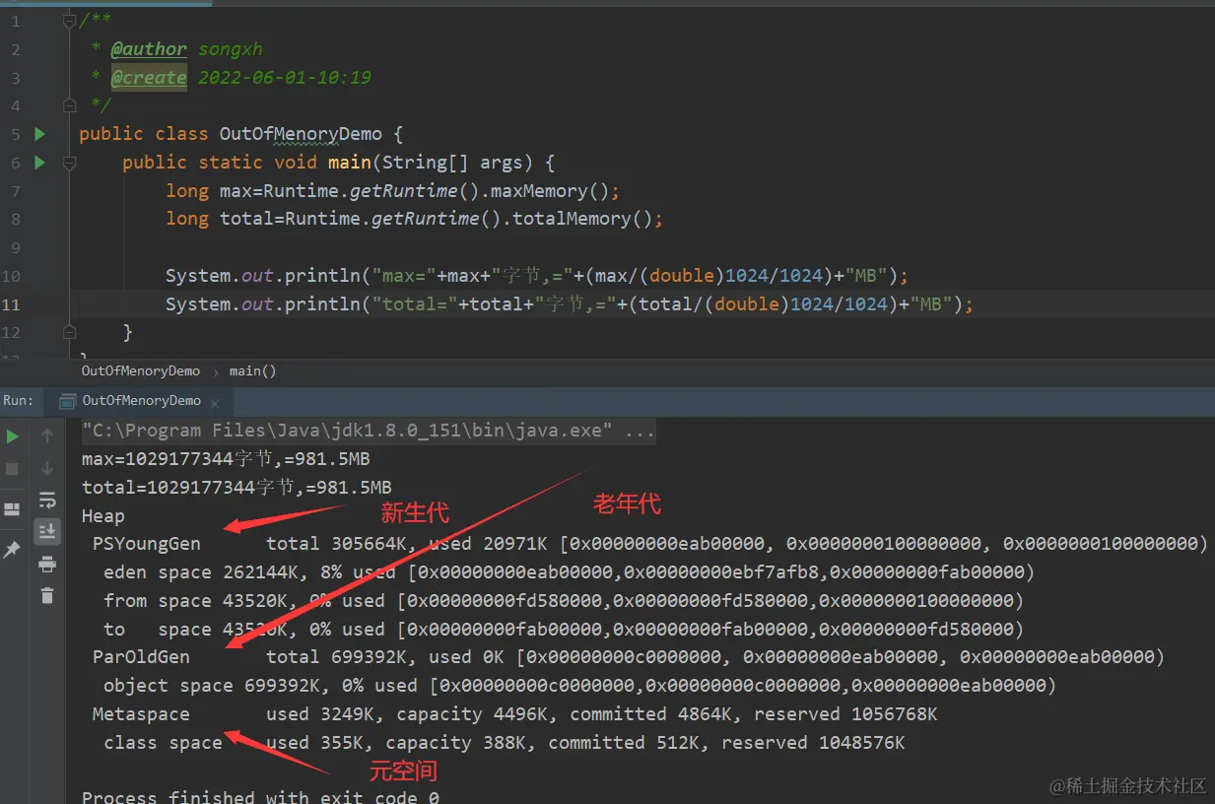Click fold end marker at line 4

click(68, 104)
